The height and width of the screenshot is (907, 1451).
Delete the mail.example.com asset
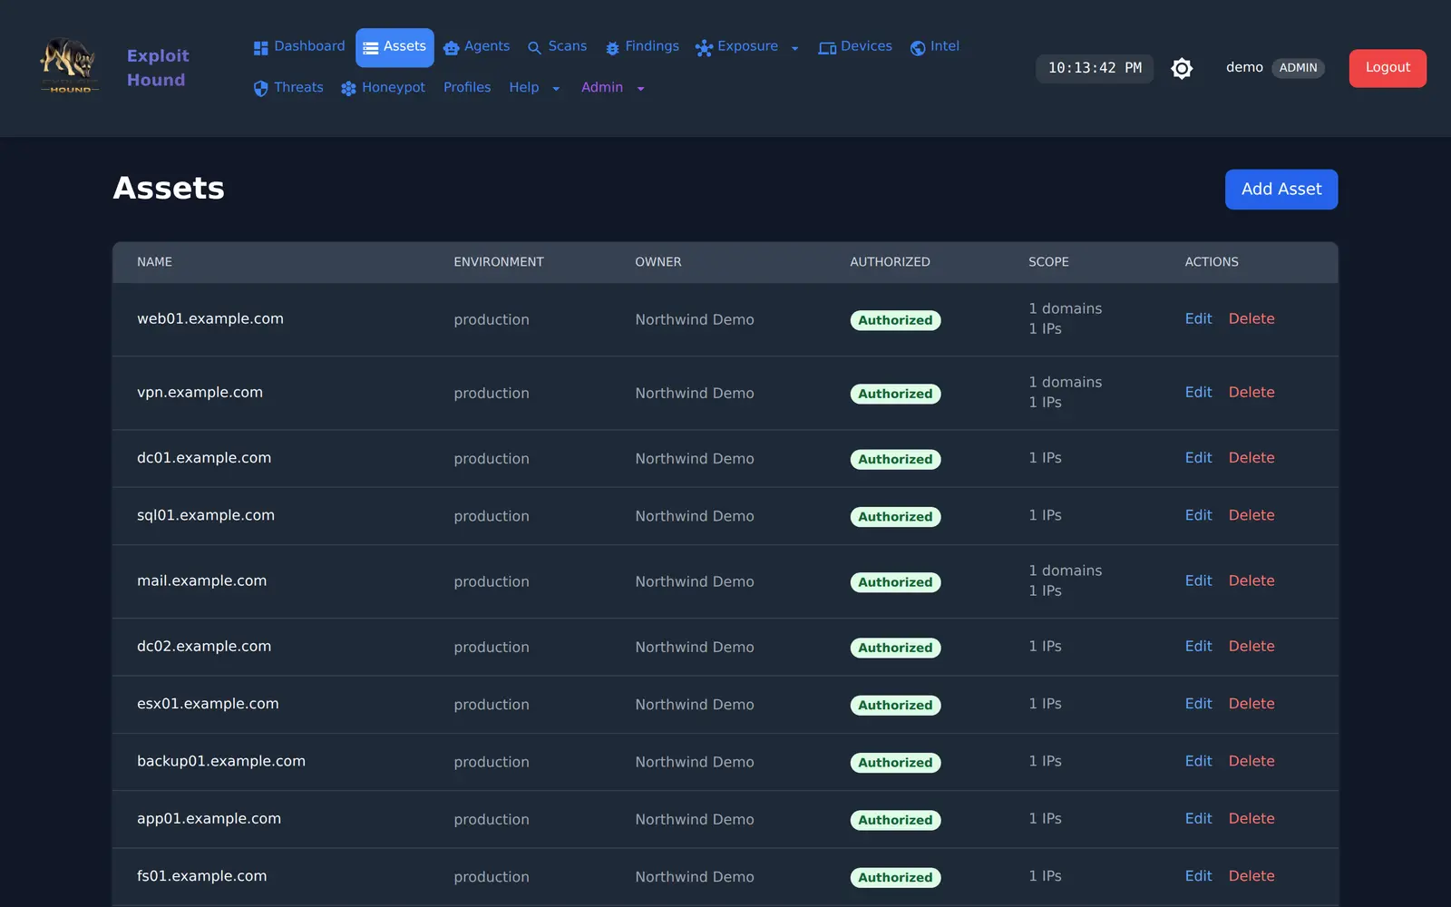point(1251,581)
